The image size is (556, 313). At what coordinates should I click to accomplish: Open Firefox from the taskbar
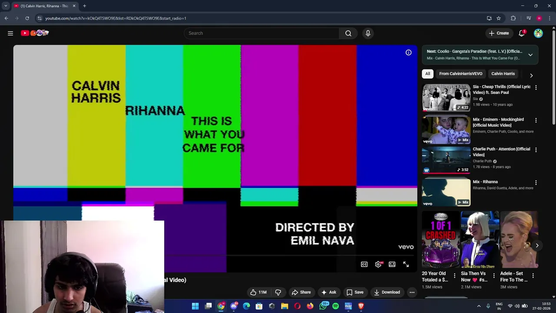[310, 306]
